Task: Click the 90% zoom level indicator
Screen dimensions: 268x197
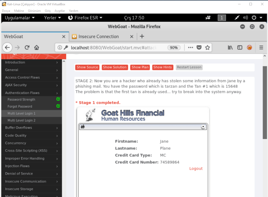Action: tap(174, 47)
